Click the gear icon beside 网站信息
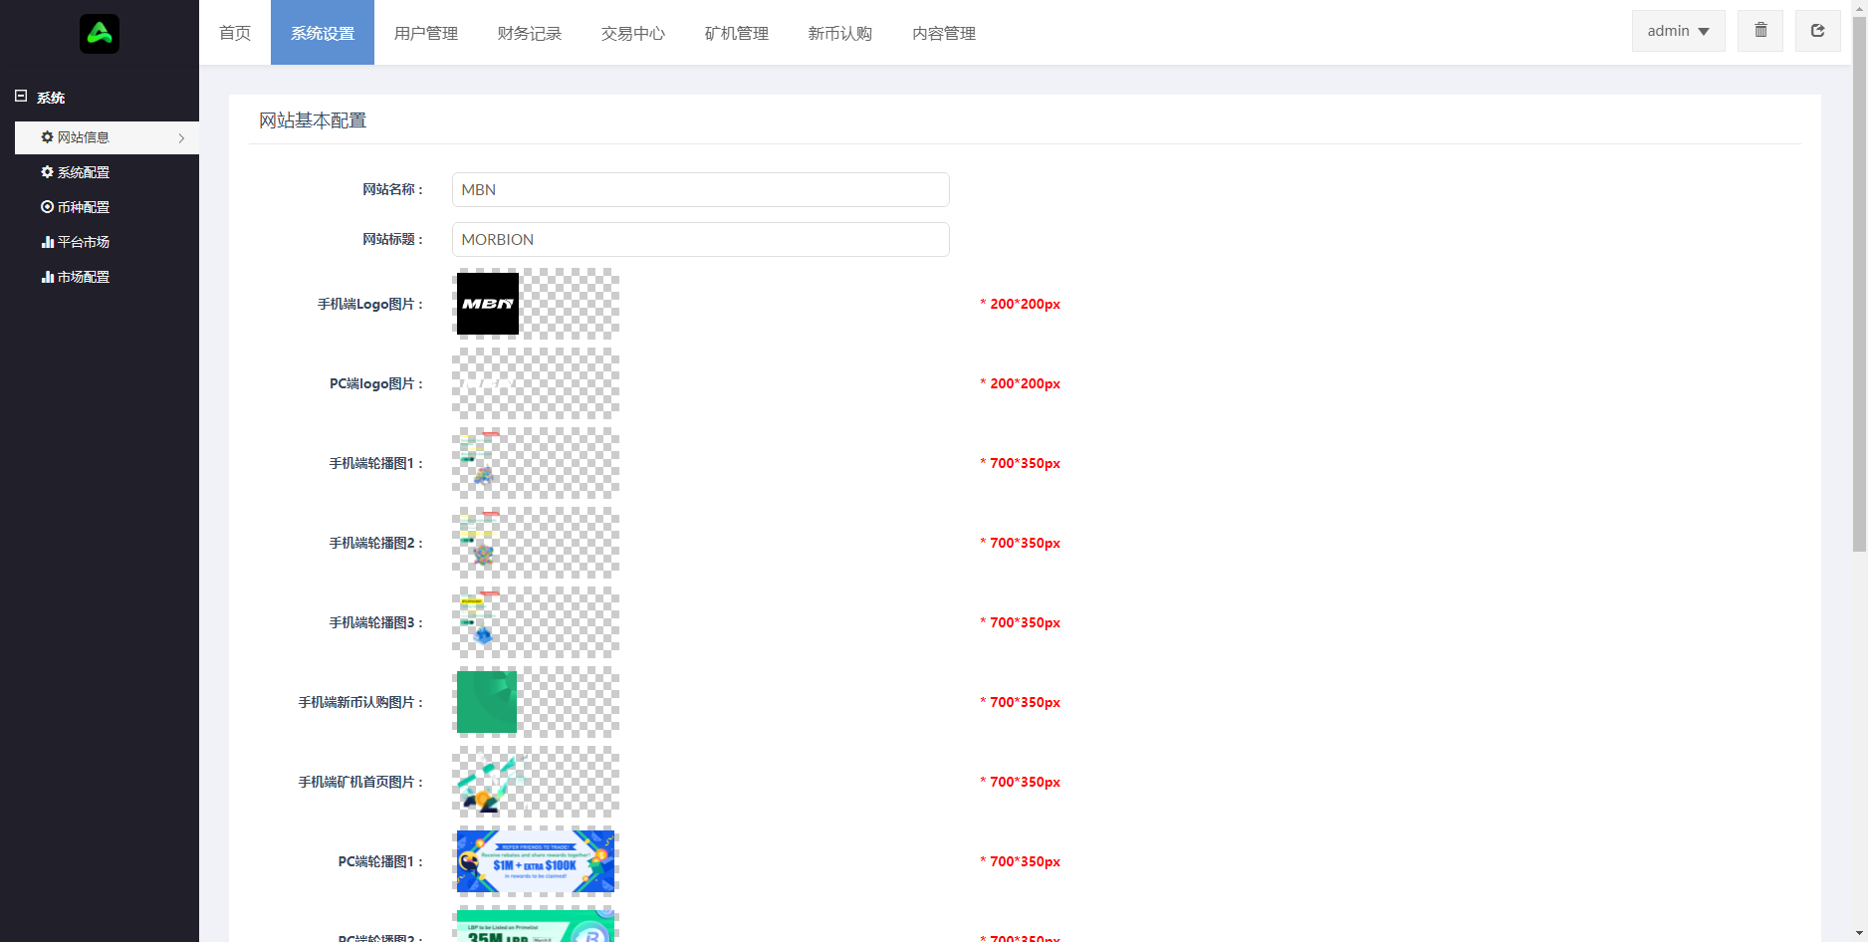1868x942 pixels. coord(47,137)
